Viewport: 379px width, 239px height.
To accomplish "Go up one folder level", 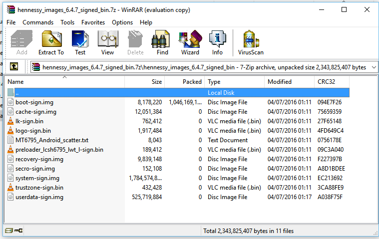I will click(14, 67).
